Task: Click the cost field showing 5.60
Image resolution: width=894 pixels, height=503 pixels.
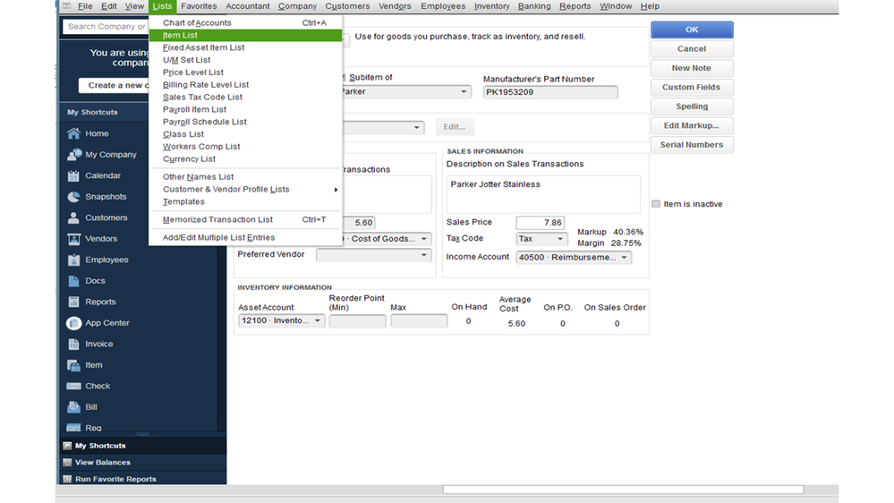Action: tap(359, 223)
